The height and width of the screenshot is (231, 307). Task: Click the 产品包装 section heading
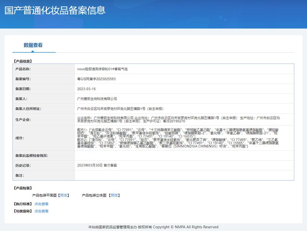pyautogui.click(x=23, y=188)
